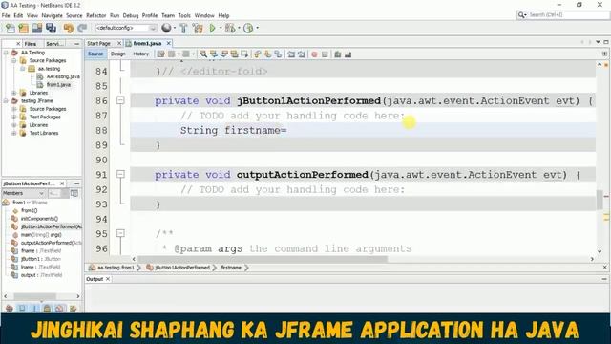Click the editor horizontal scrollbar
The width and height of the screenshot is (611, 344).
click(263, 259)
